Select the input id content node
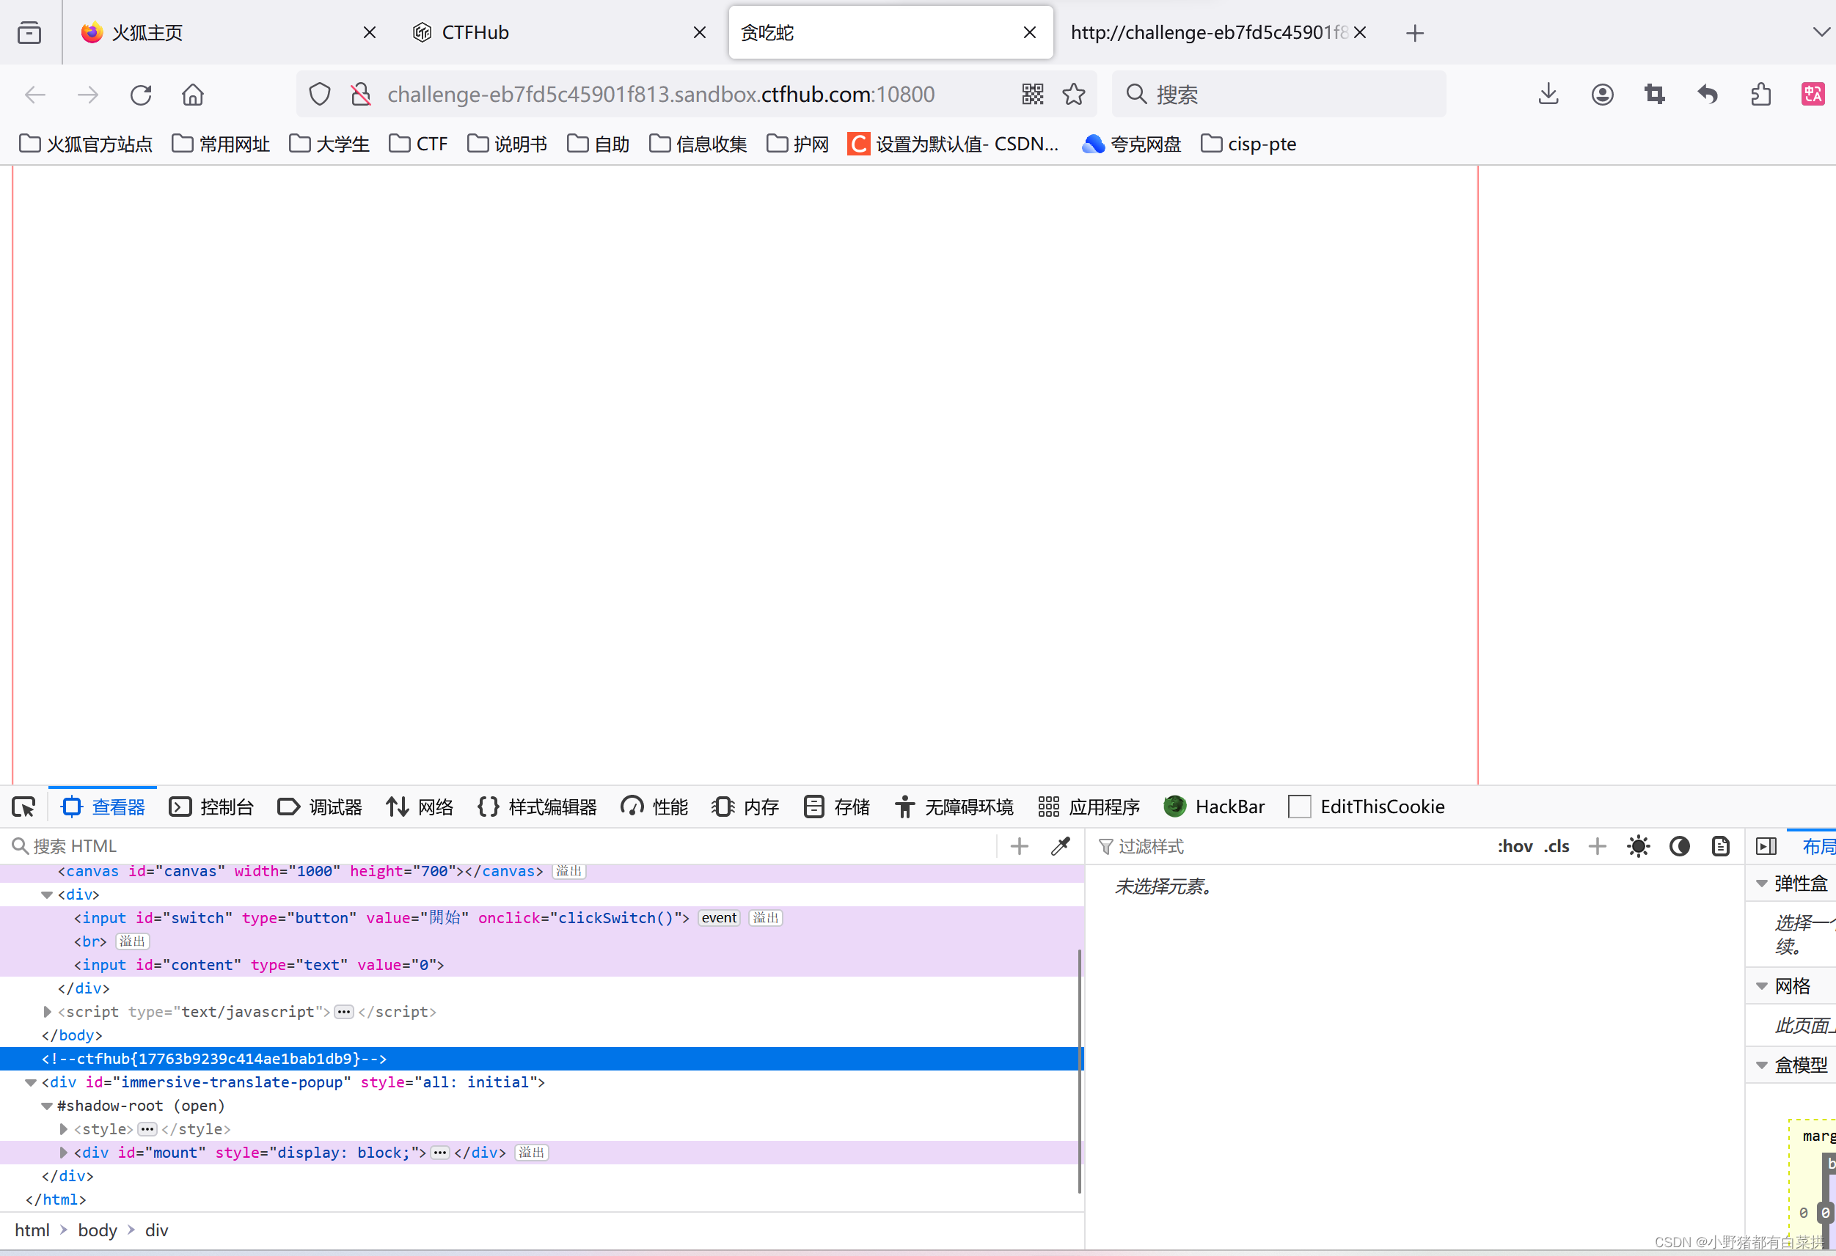 (x=541, y=964)
